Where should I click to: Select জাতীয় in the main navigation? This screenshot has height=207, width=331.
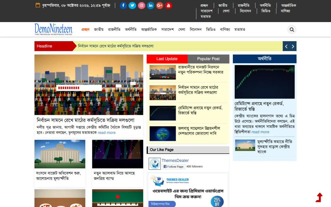(99, 30)
